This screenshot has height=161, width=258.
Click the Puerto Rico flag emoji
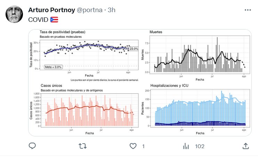coord(54,19)
